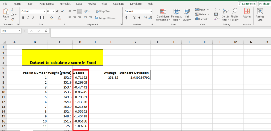Activate the Format Painter brush
The image size is (271, 131).
12,19
